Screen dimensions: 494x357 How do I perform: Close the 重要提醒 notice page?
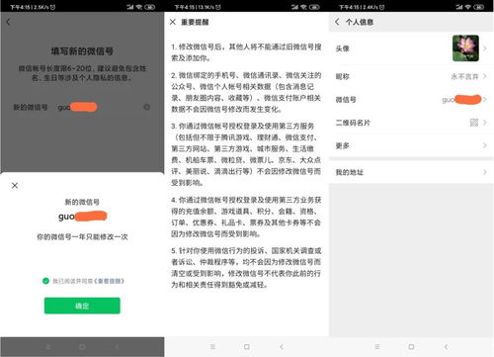(x=173, y=22)
